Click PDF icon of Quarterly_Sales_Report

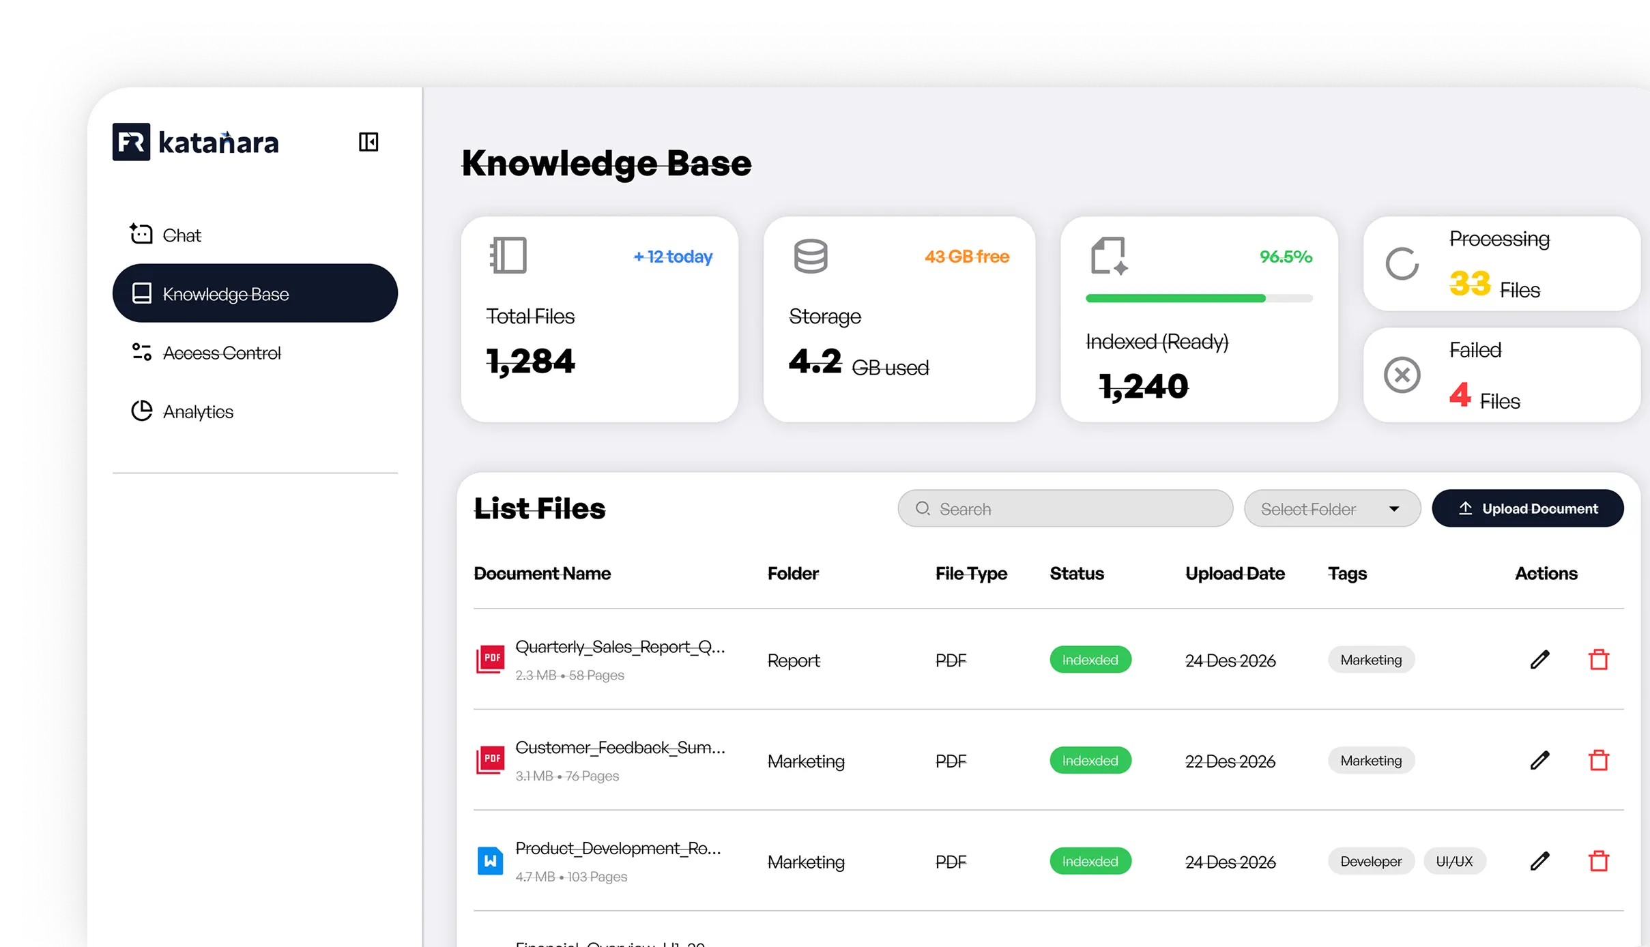coord(491,659)
